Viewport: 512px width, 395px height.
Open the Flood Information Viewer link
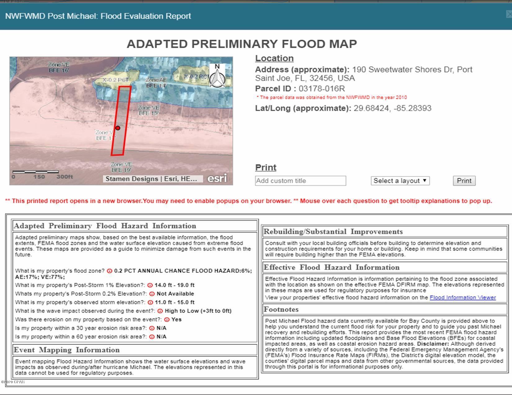point(462,297)
